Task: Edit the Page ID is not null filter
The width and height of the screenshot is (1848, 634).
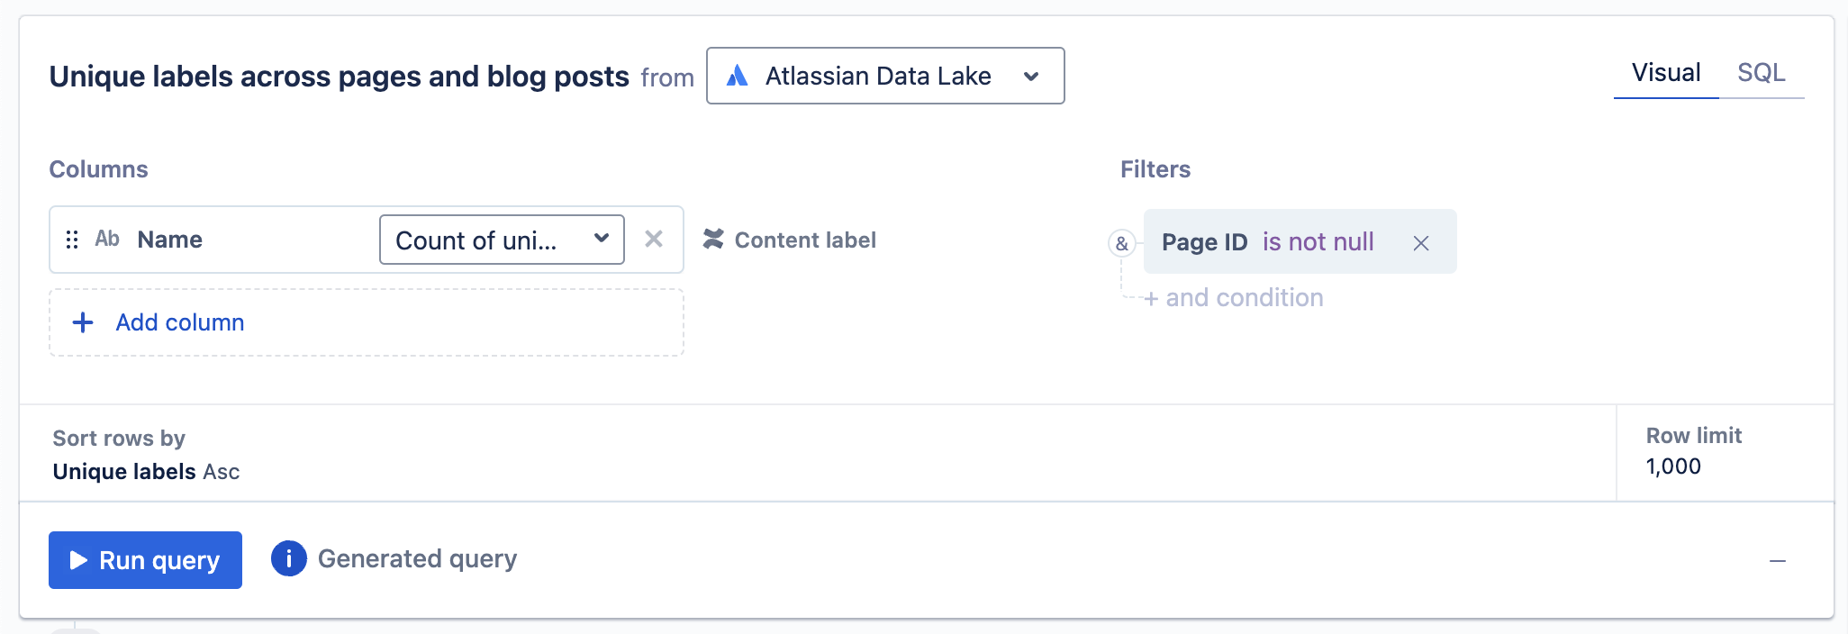Action: coord(1268,242)
